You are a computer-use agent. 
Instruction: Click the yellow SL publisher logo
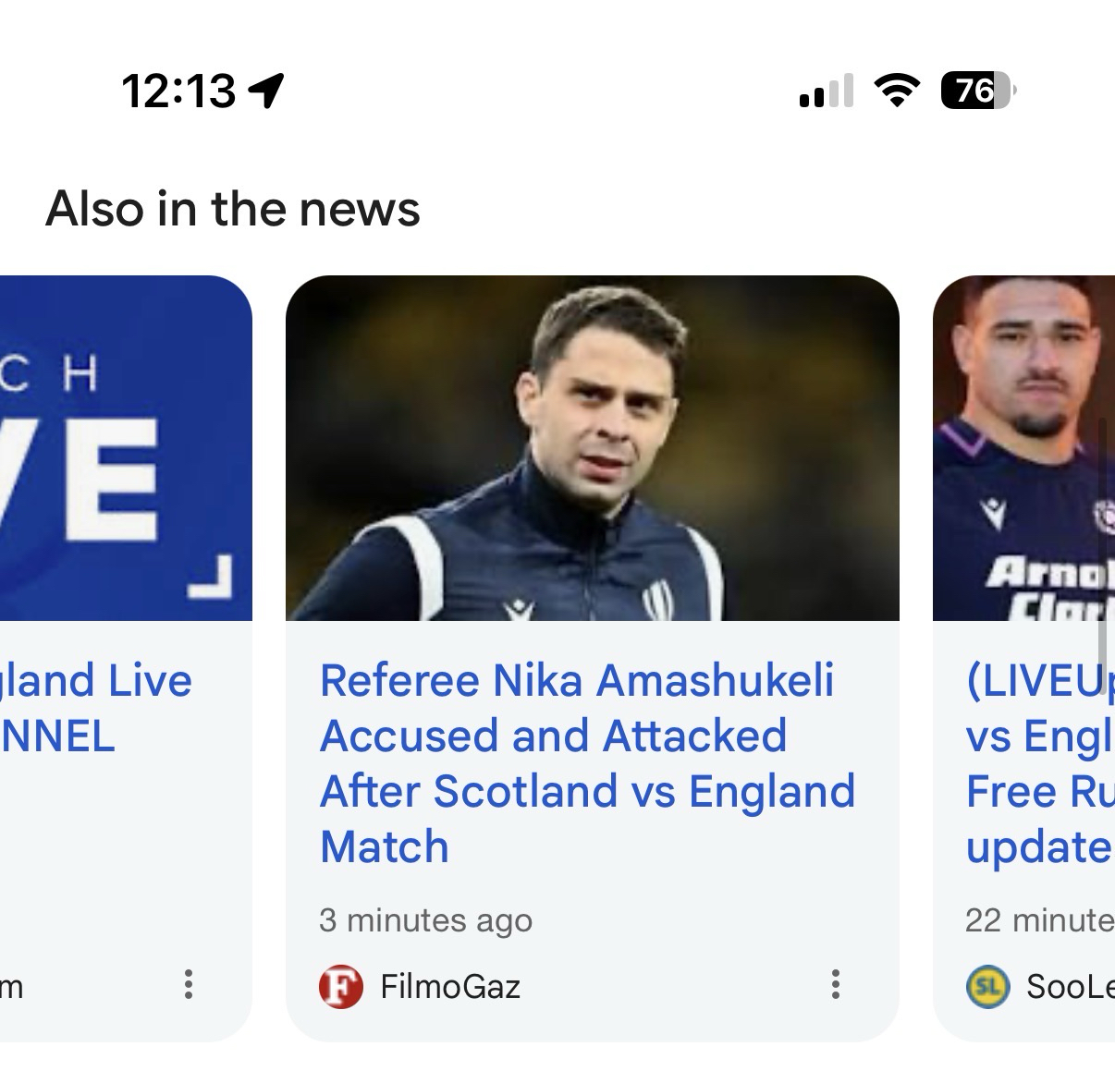987,987
